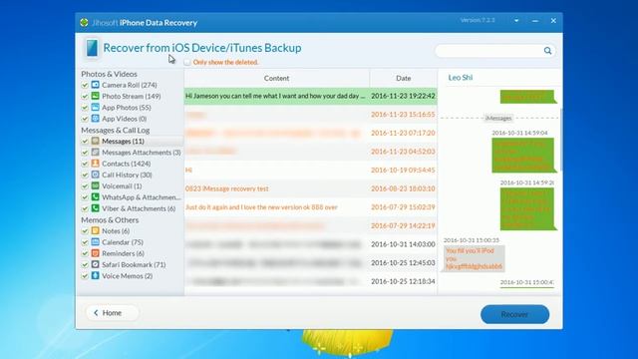
Task: Click date cell 2016-10-25 12:18:34
Action: click(403, 281)
